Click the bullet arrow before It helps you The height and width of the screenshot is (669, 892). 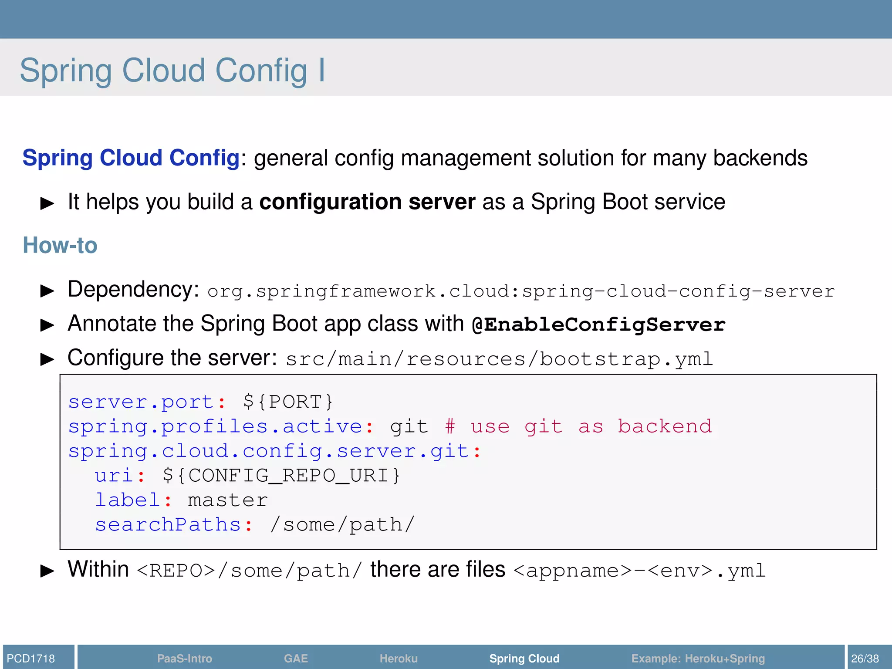coord(47,203)
